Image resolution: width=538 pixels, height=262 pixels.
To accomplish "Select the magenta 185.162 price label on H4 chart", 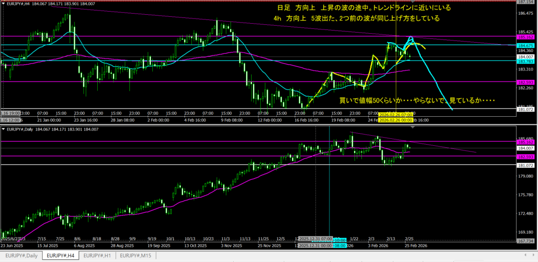I will click(525, 37).
